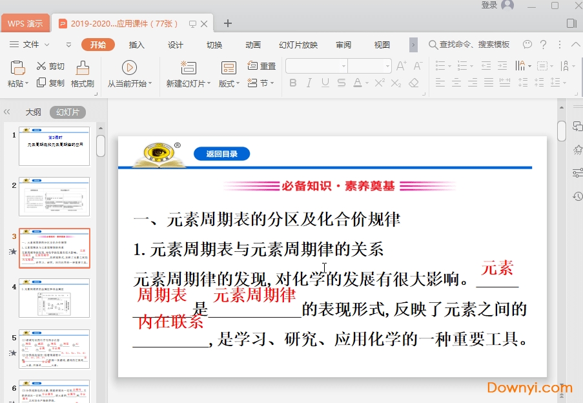
Task: Toggle bold formatting
Action: point(292,83)
